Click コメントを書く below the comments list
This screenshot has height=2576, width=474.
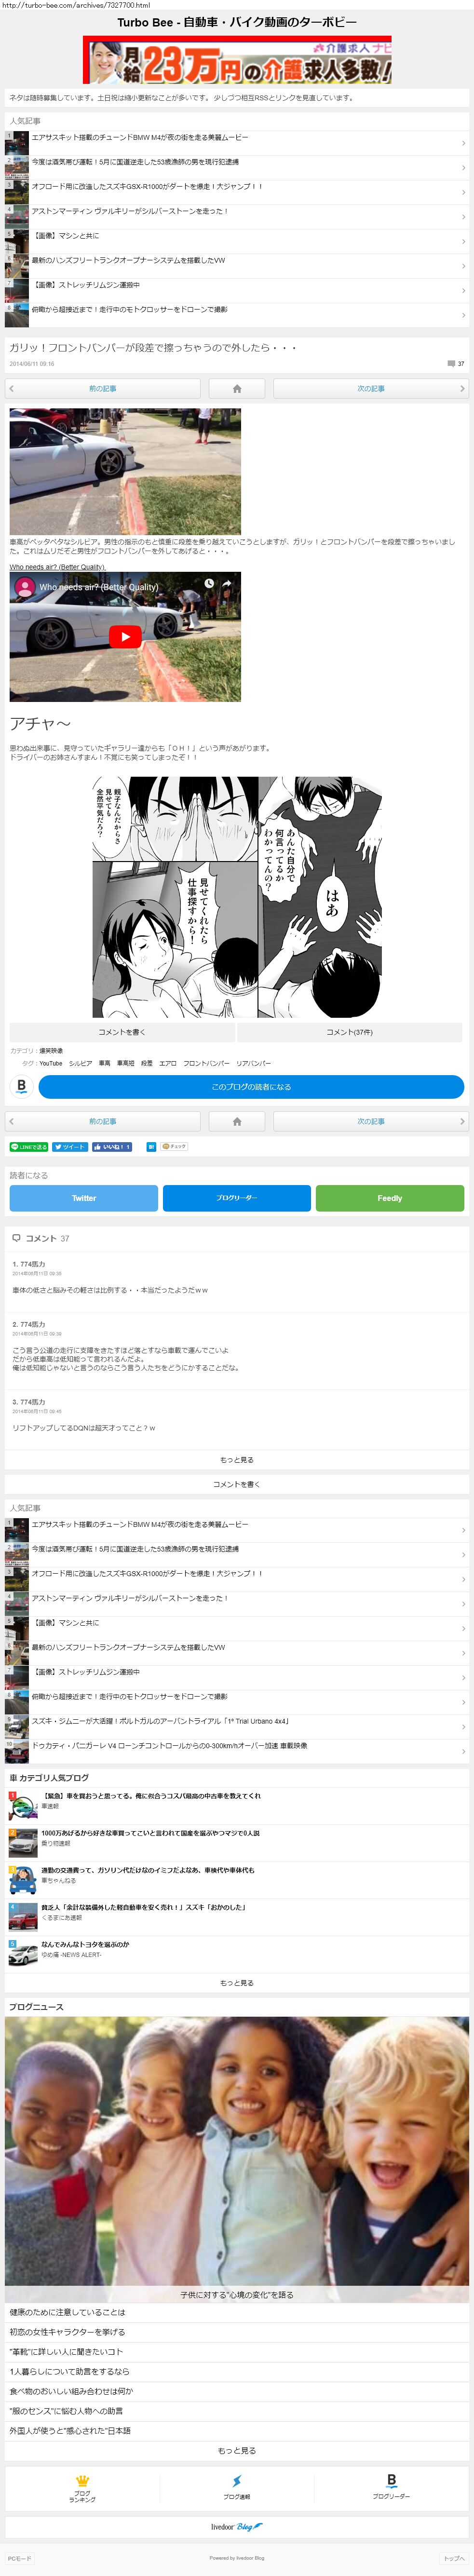click(237, 1484)
